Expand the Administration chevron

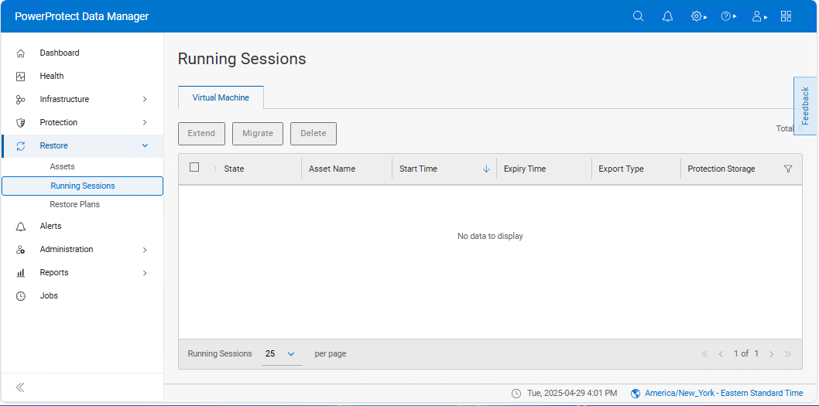tap(146, 250)
